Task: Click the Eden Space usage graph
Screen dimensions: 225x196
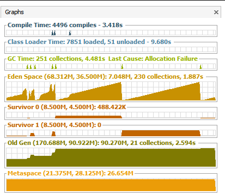Action: (x=111, y=91)
